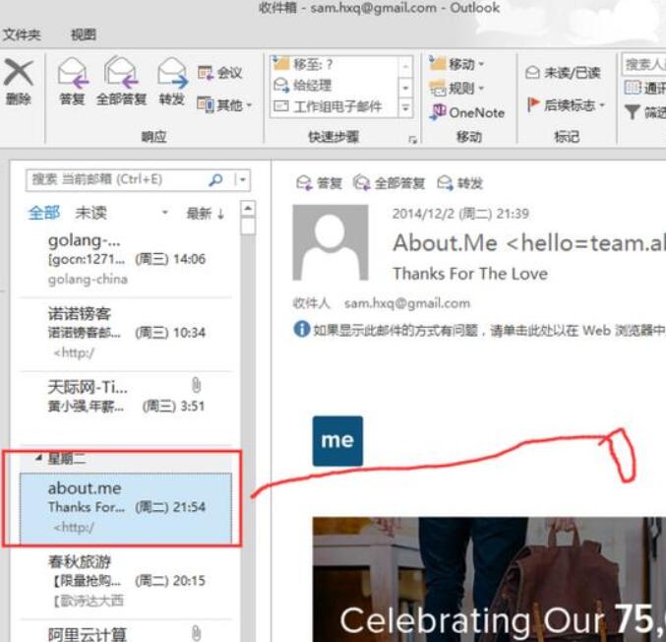The image size is (666, 642).
Task: Click the OneNote button
Action: (x=467, y=112)
